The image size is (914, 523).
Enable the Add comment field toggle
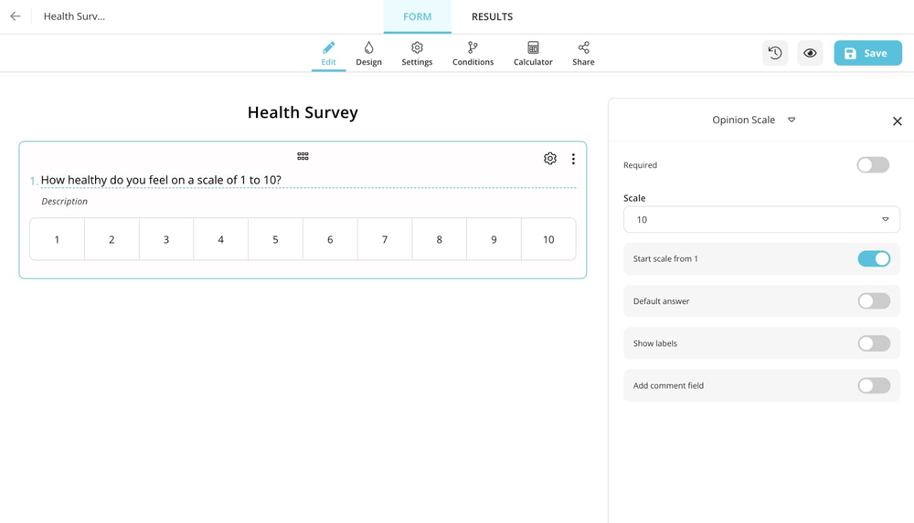[874, 386]
